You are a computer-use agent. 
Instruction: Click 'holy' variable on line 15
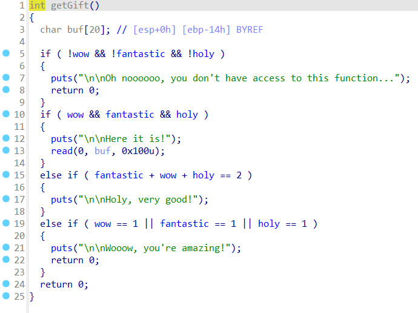click(x=204, y=175)
